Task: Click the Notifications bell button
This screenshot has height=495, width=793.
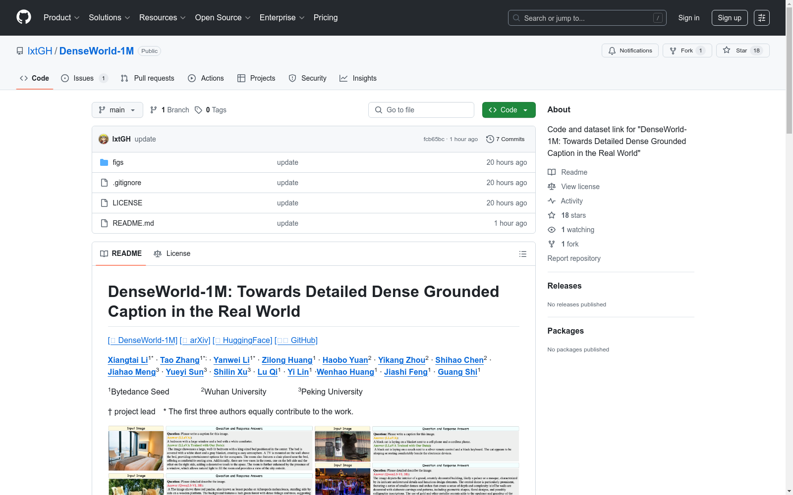Action: [630, 50]
